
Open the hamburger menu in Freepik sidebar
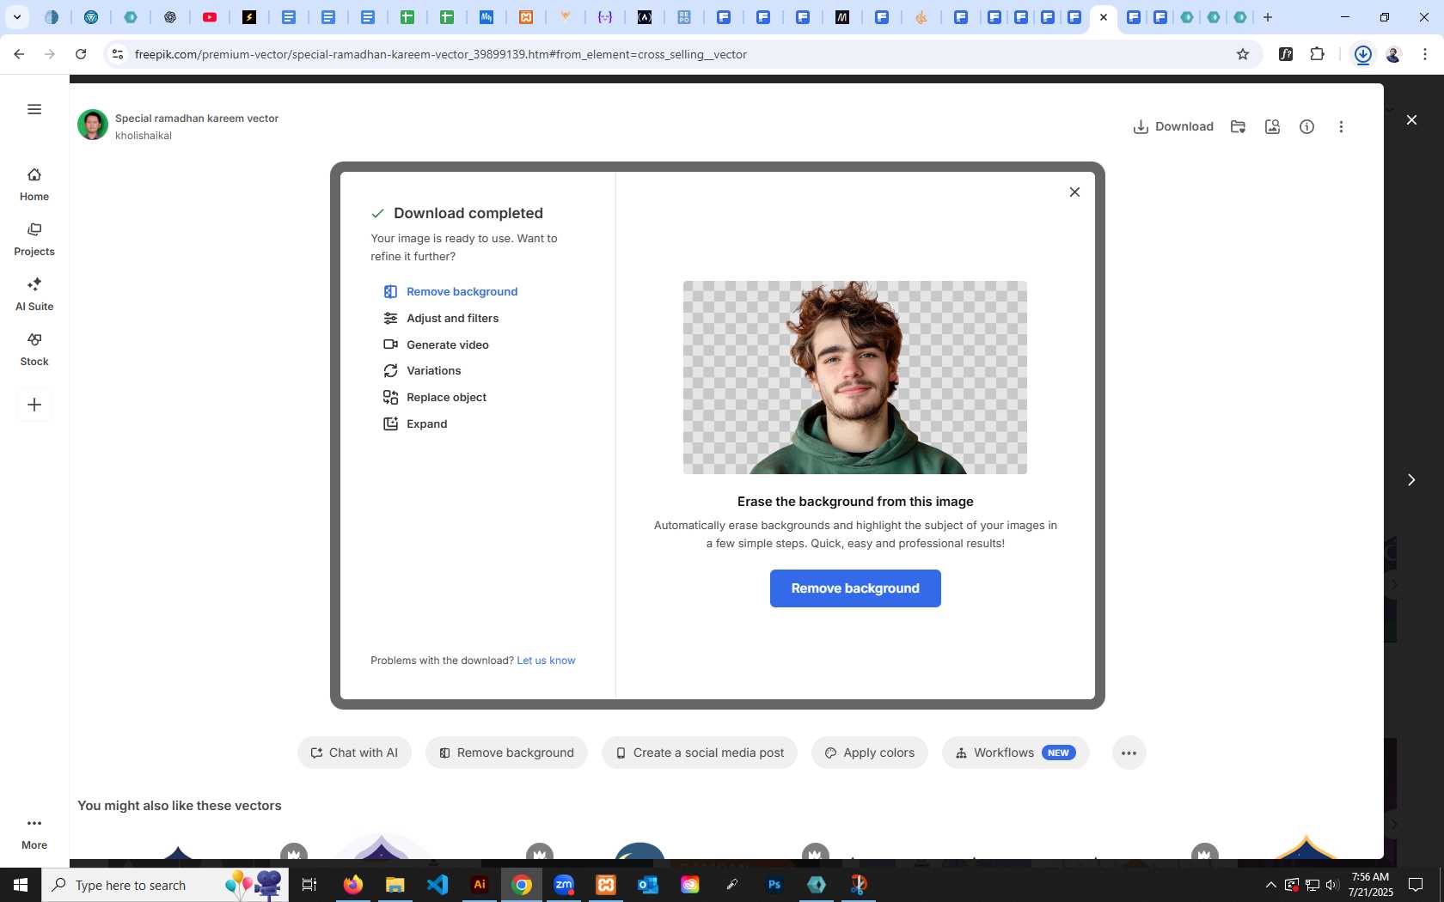34,109
